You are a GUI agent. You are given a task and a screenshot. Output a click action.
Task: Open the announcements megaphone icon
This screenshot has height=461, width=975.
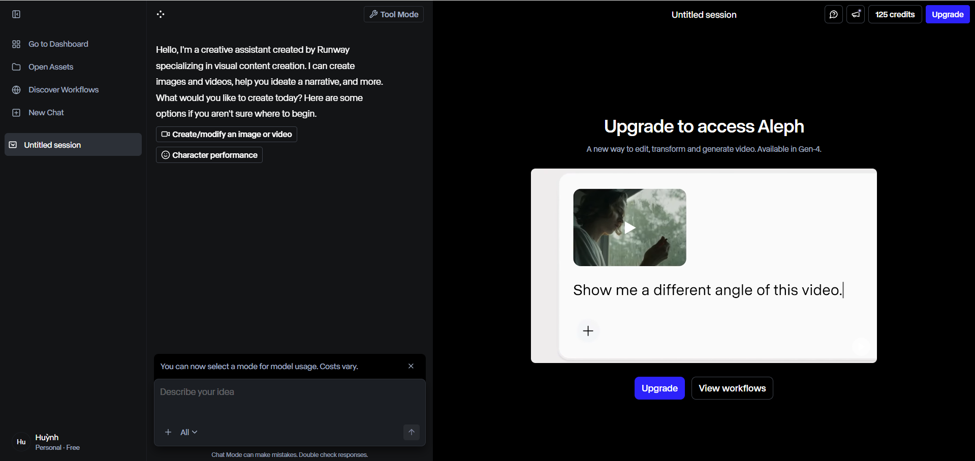tap(856, 14)
